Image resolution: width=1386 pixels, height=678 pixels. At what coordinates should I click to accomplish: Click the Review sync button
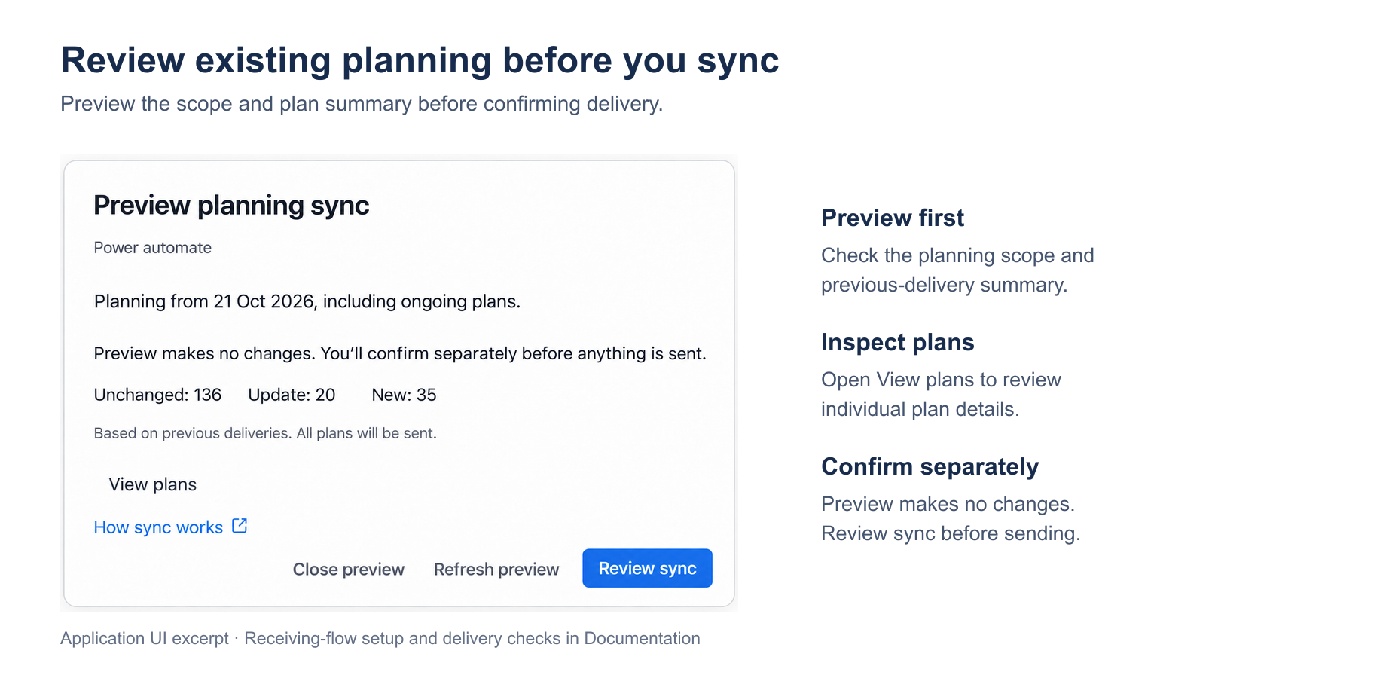tap(647, 568)
